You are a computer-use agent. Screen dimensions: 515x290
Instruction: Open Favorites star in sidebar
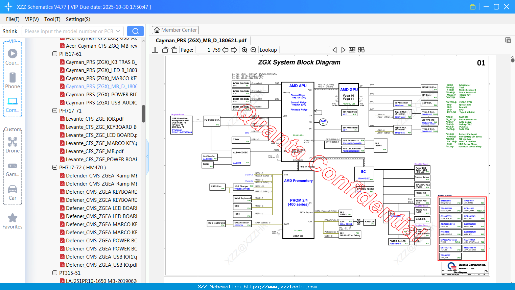point(13,221)
